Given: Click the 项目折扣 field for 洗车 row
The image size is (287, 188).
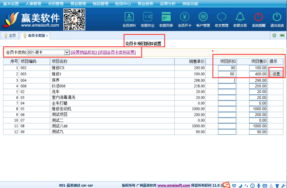Looking at the screenshot, I should [x=227, y=92].
